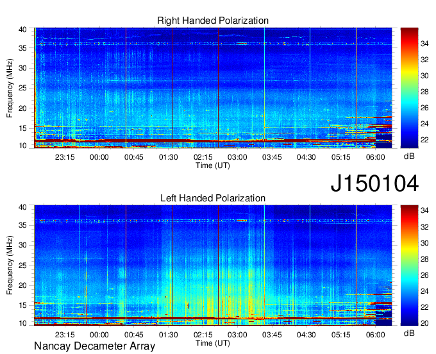
Task: Click Time (UT) label under Left Handed plot
Action: [x=213, y=343]
